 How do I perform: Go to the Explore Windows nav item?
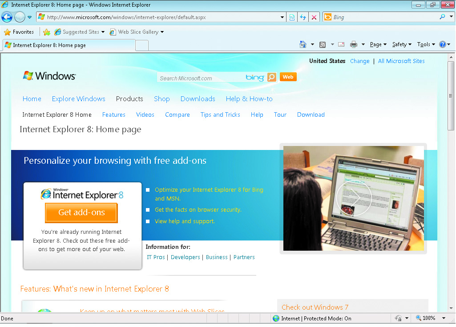pyautogui.click(x=78, y=99)
